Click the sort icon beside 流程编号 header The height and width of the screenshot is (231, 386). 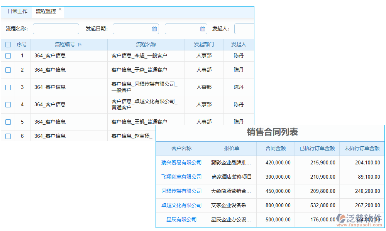[80, 44]
